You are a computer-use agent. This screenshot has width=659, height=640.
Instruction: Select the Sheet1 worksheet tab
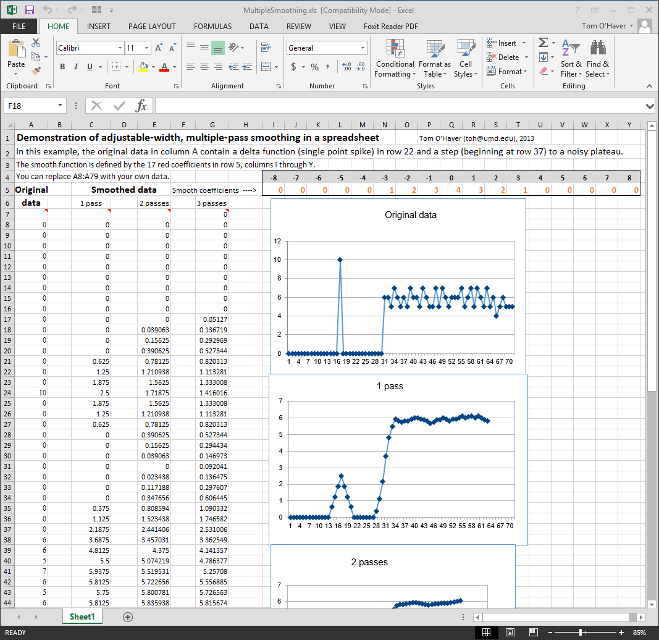pyautogui.click(x=82, y=617)
